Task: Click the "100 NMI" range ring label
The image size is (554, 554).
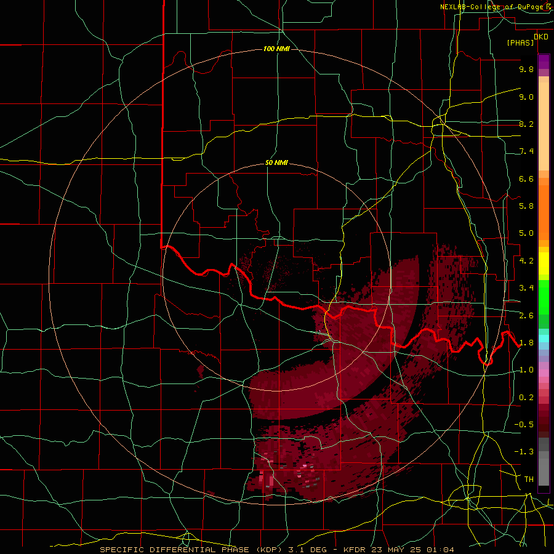Action: tap(276, 49)
